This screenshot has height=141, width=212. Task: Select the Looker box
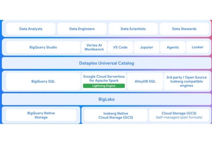coord(198,47)
